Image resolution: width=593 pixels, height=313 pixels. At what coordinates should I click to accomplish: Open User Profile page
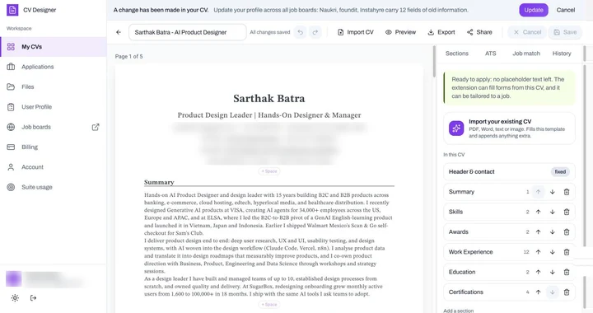54,107
